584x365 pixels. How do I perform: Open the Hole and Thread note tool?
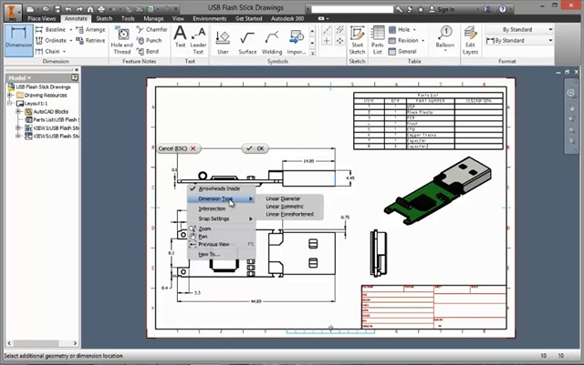pos(121,41)
